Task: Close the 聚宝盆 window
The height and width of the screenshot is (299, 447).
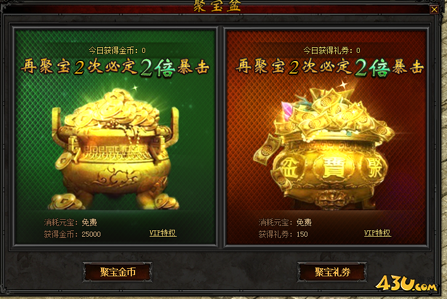Action: (434, 9)
